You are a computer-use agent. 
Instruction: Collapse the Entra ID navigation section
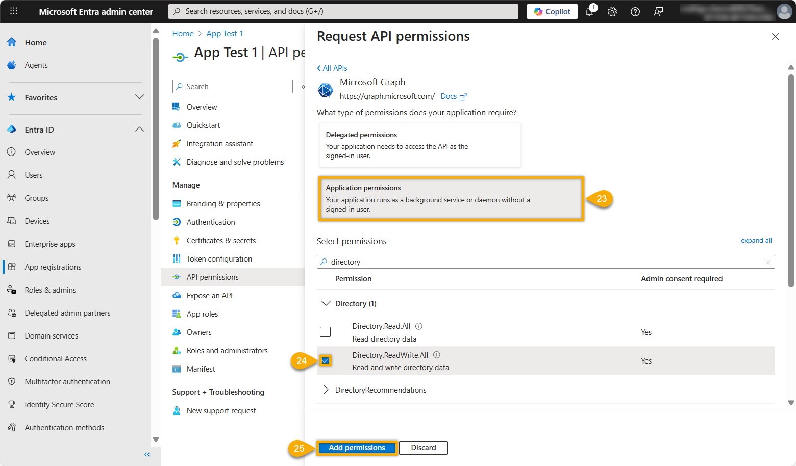coord(139,129)
